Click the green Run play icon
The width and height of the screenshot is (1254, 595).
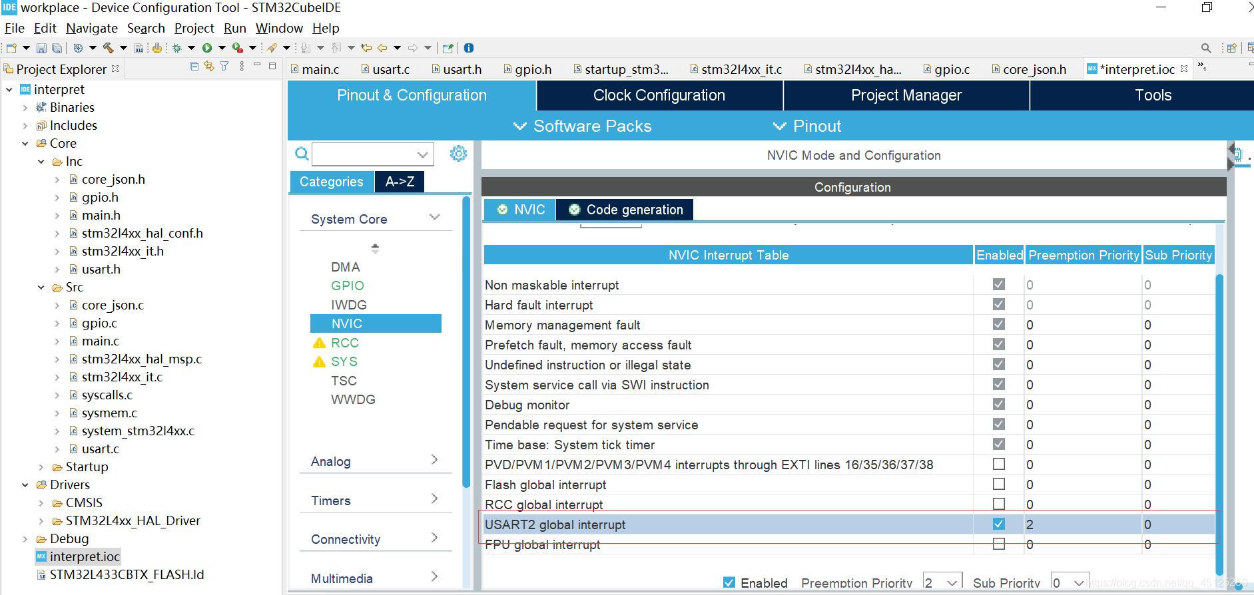coord(207,48)
